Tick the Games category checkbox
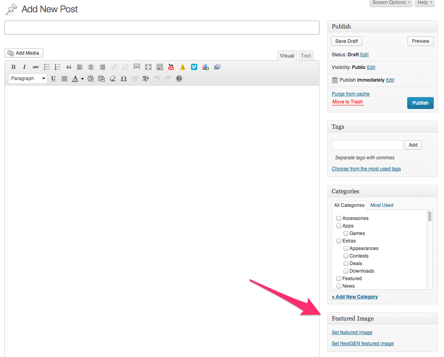This screenshot has width=444, height=357. pos(346,233)
